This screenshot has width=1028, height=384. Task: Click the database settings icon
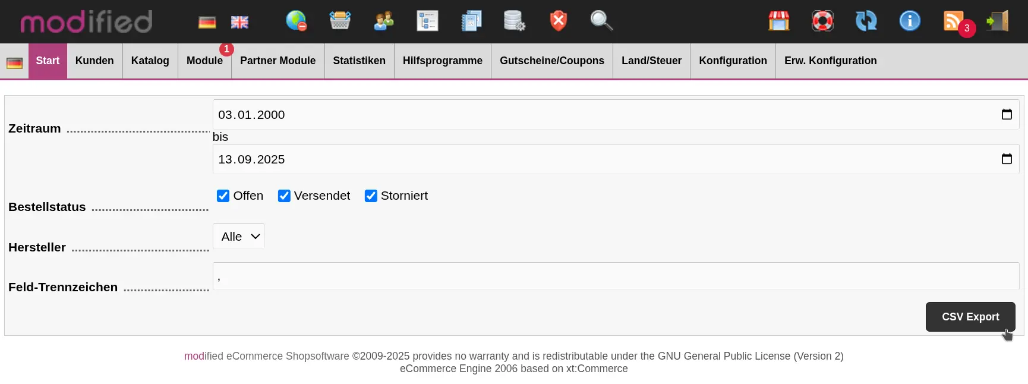point(514,21)
